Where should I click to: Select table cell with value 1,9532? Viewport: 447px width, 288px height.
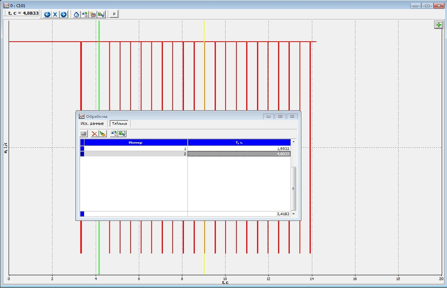239,148
